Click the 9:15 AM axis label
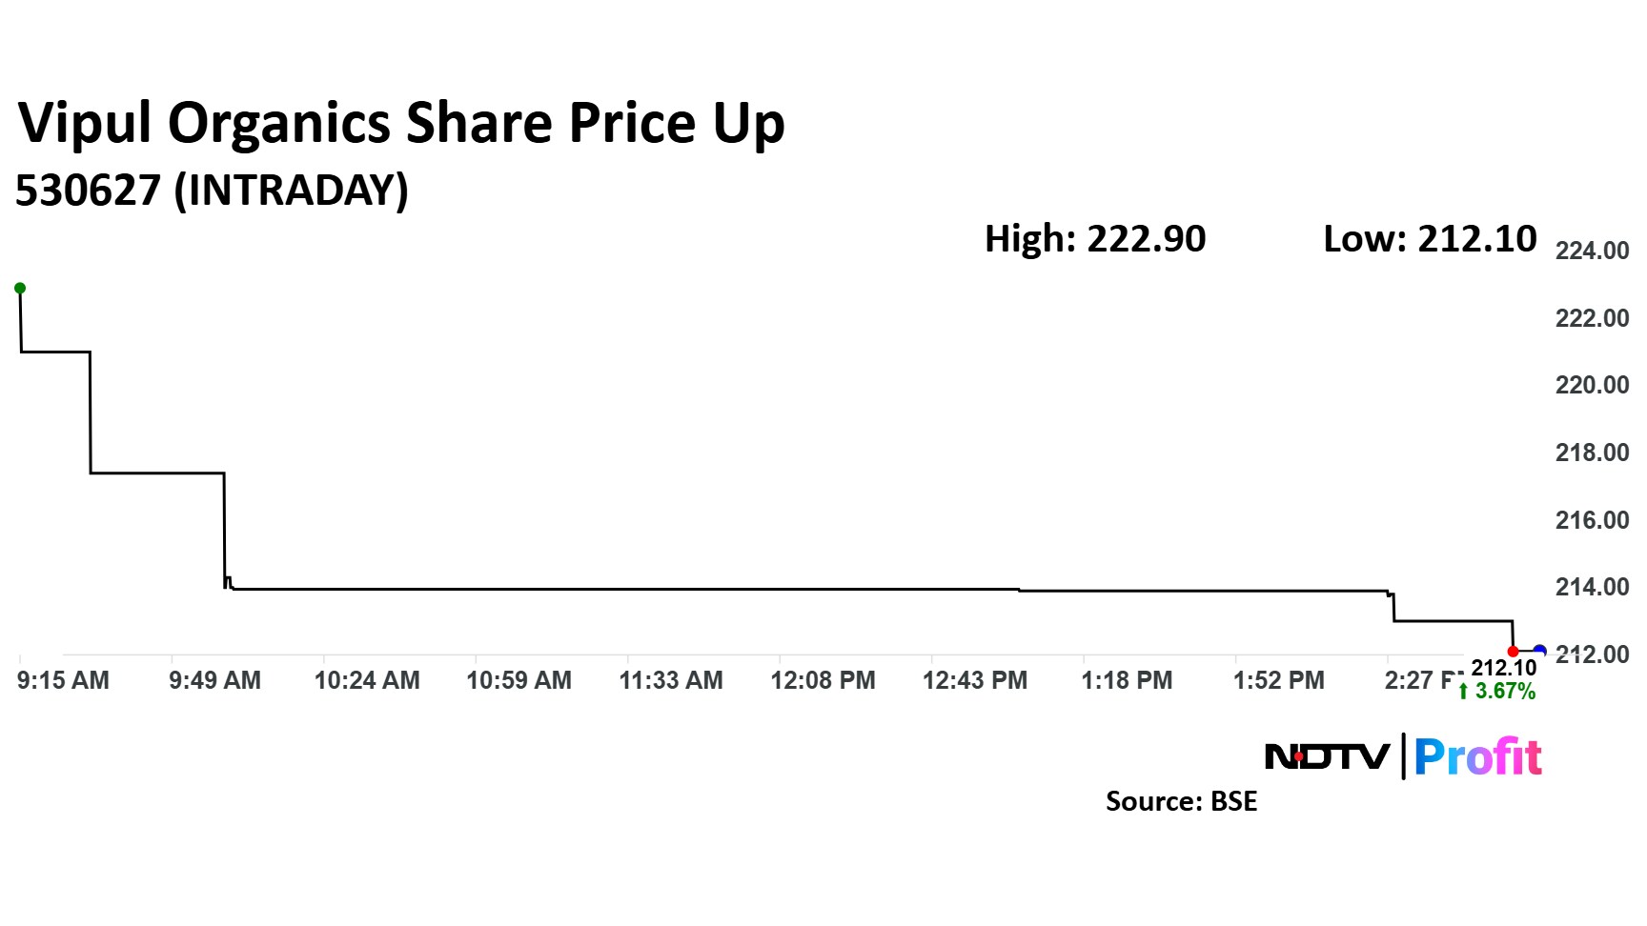The image size is (1647, 926). pyautogui.click(x=63, y=680)
